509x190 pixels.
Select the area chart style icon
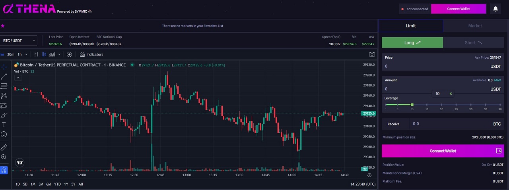click(x=52, y=54)
